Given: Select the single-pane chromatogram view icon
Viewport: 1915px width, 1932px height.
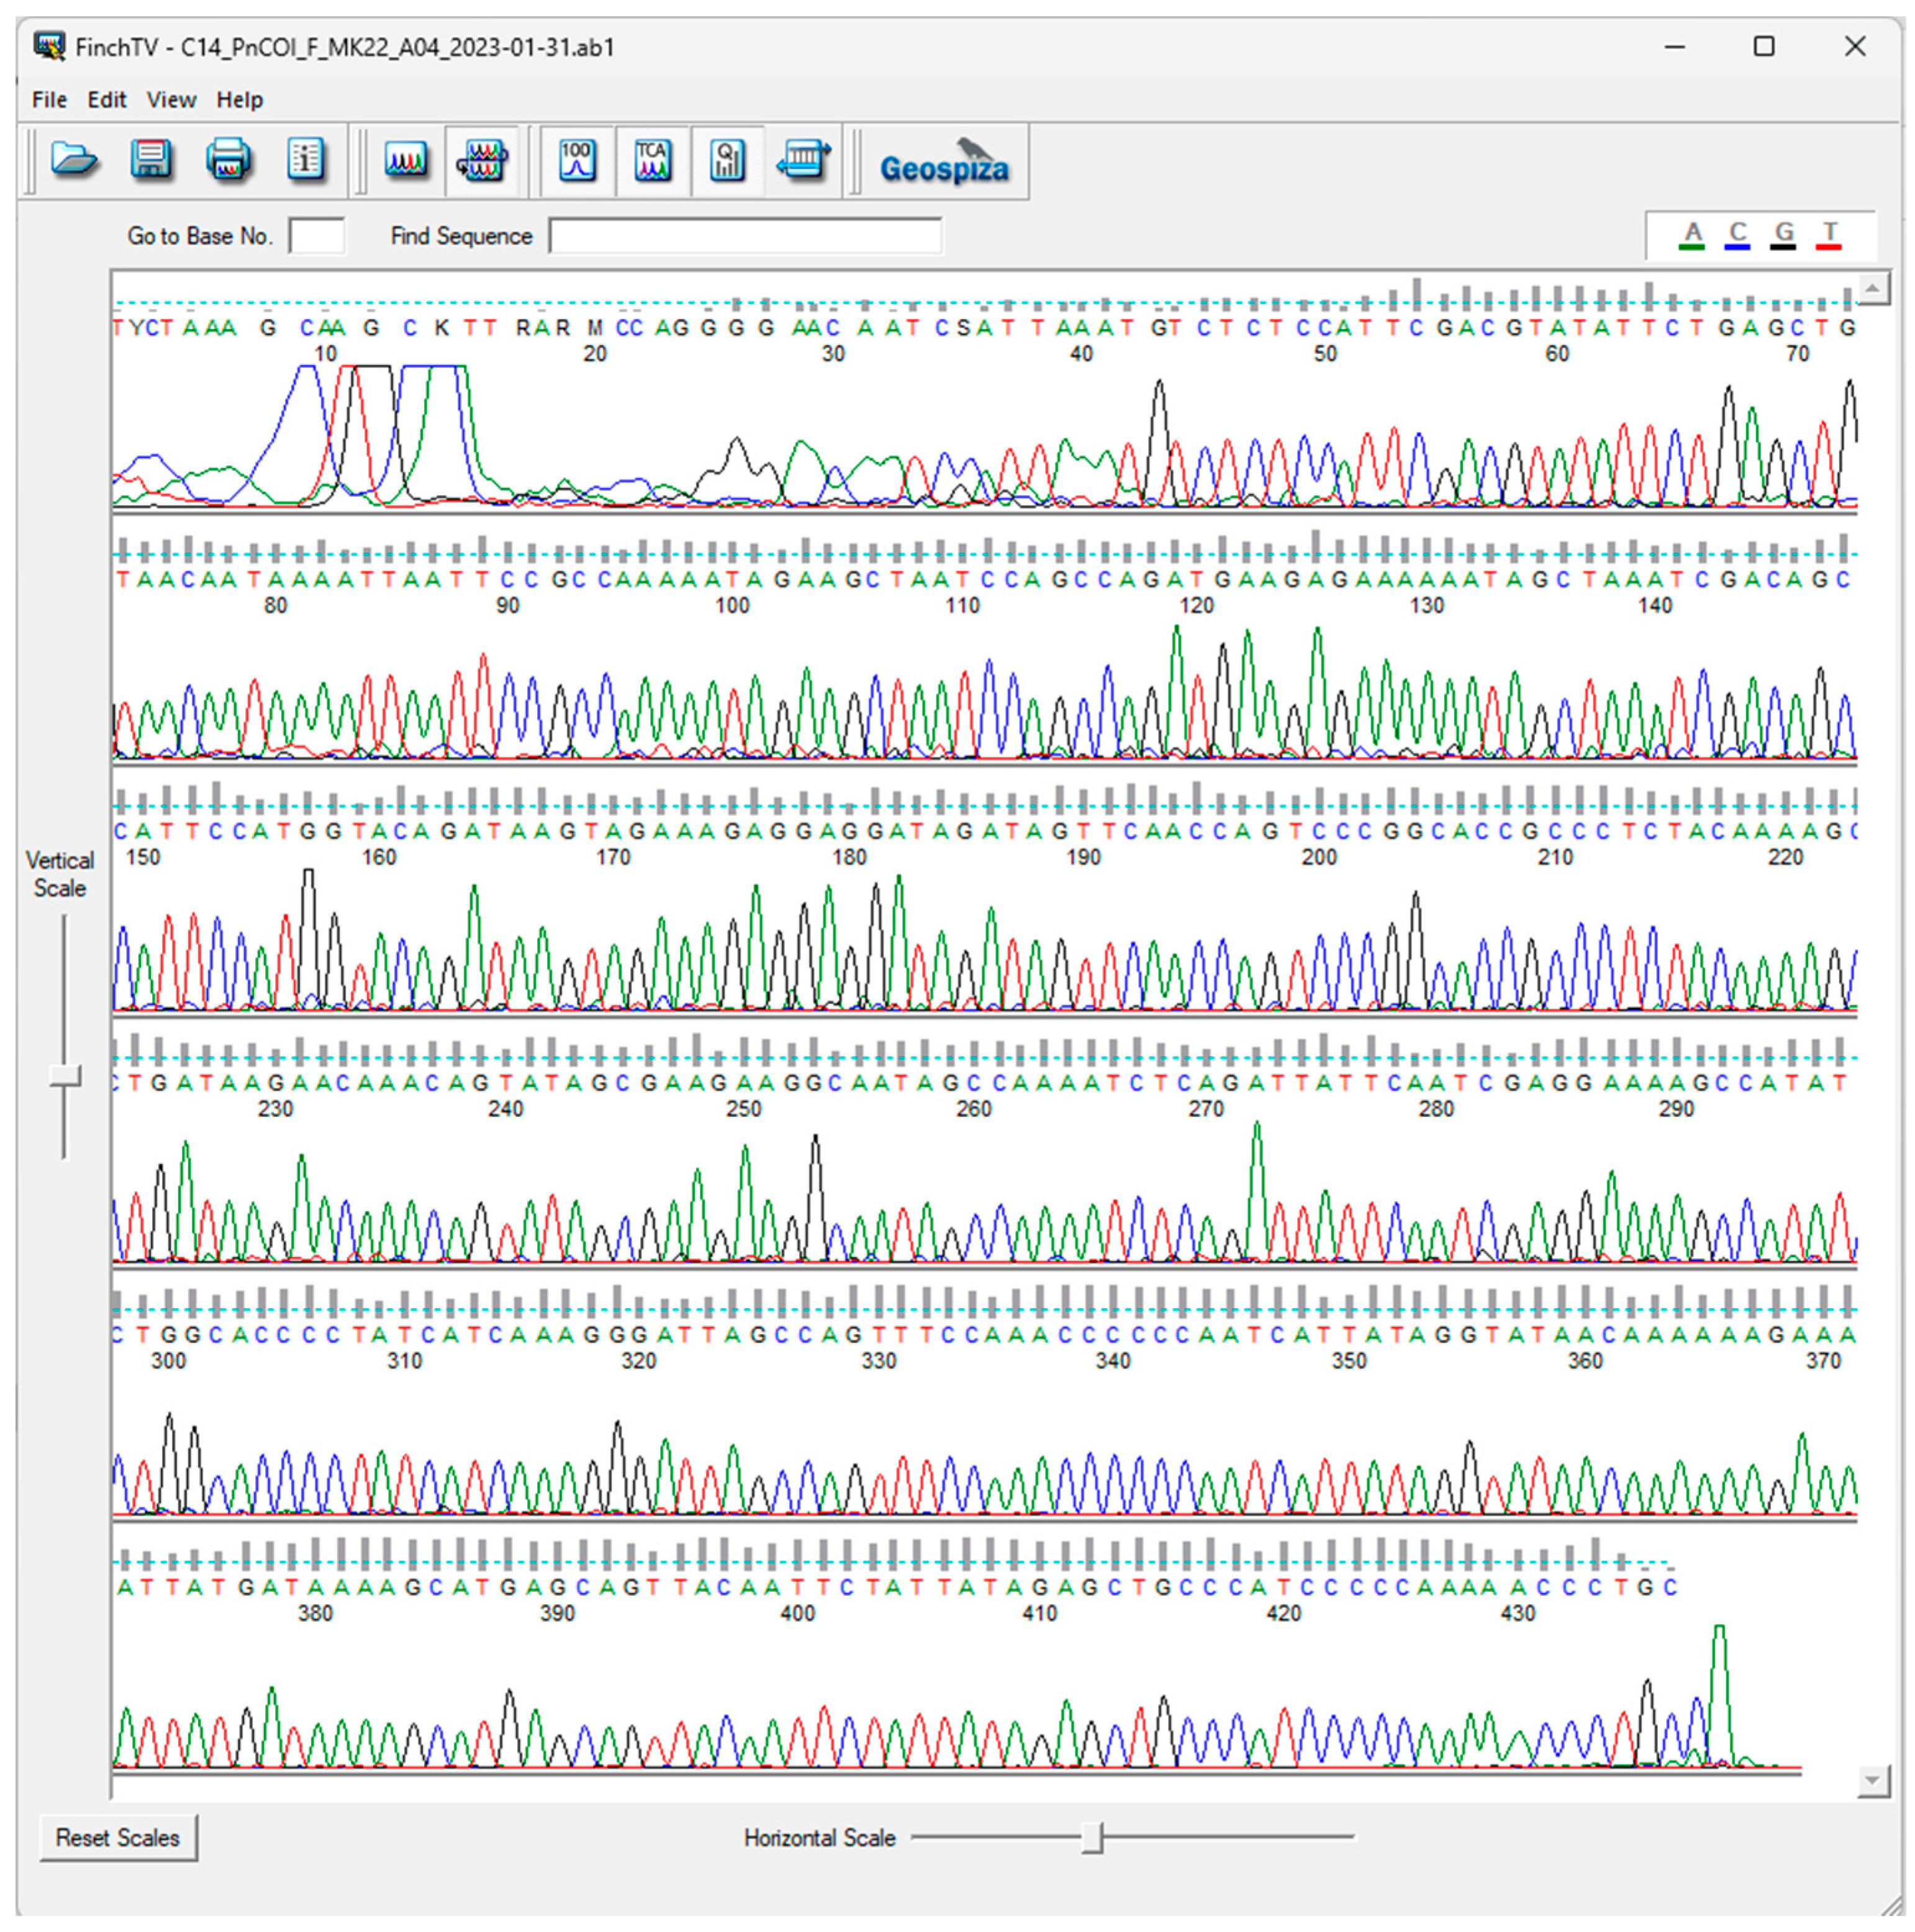Looking at the screenshot, I should pos(406,160).
